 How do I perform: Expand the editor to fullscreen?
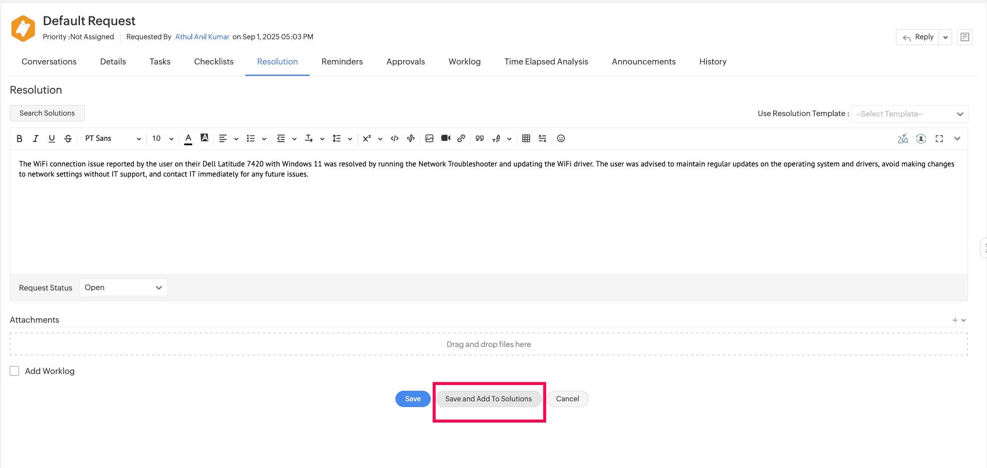pos(939,139)
